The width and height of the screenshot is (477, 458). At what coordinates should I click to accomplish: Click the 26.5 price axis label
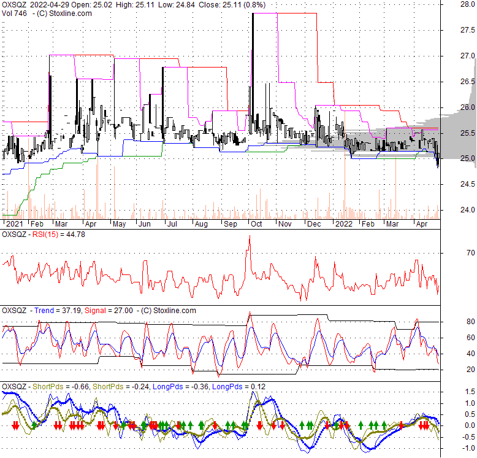click(x=467, y=81)
